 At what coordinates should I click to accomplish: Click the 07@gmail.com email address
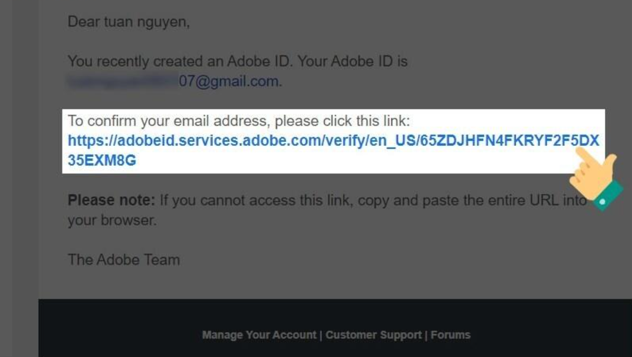[x=230, y=81]
